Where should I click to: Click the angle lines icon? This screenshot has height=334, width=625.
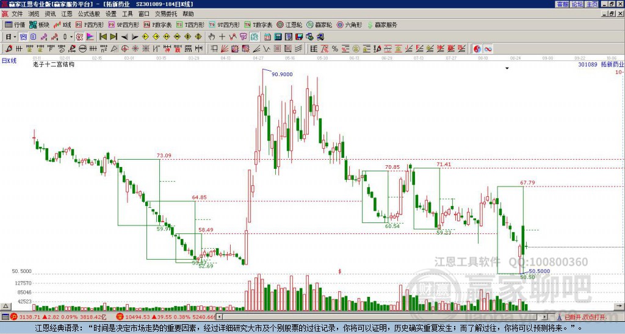click(256, 49)
